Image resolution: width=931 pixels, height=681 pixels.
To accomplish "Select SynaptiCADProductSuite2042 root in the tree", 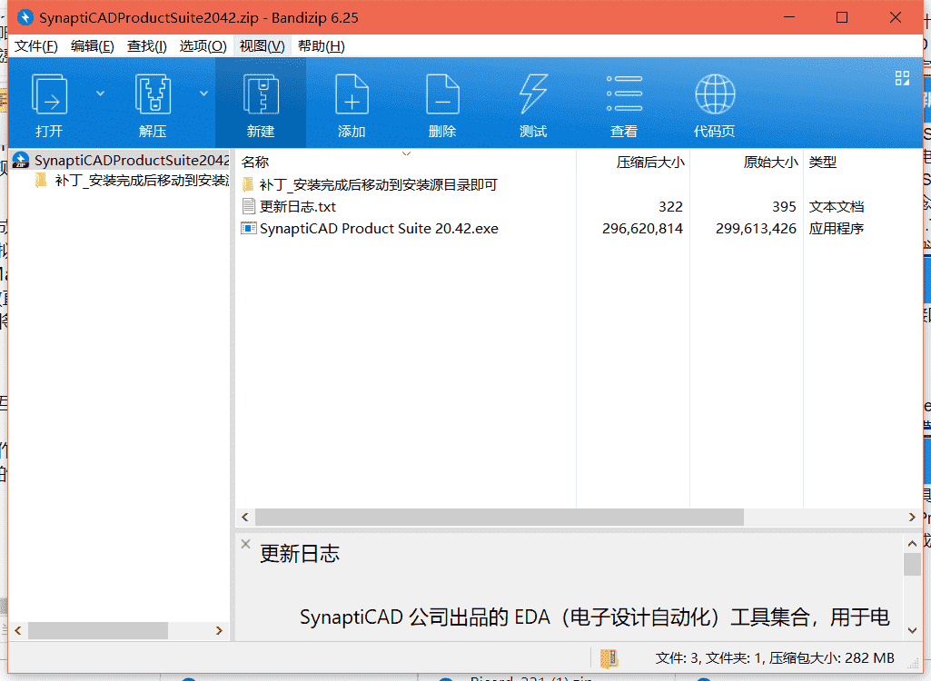I will pos(131,161).
